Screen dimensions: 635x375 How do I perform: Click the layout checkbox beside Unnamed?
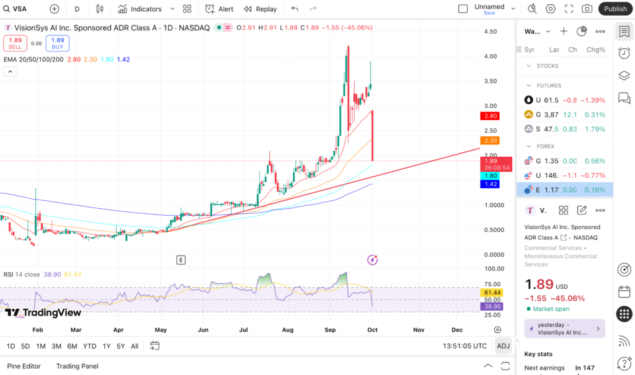click(x=463, y=9)
